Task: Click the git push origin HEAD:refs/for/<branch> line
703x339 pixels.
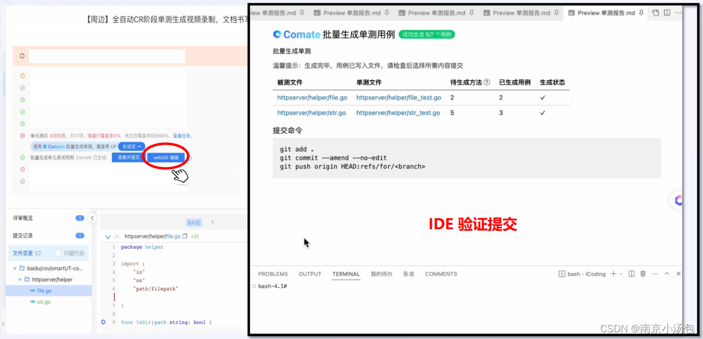Action: click(353, 167)
